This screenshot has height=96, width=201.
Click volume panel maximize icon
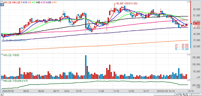[x=188, y=55]
